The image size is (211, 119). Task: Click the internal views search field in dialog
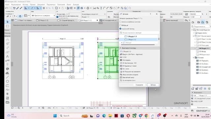(139, 33)
